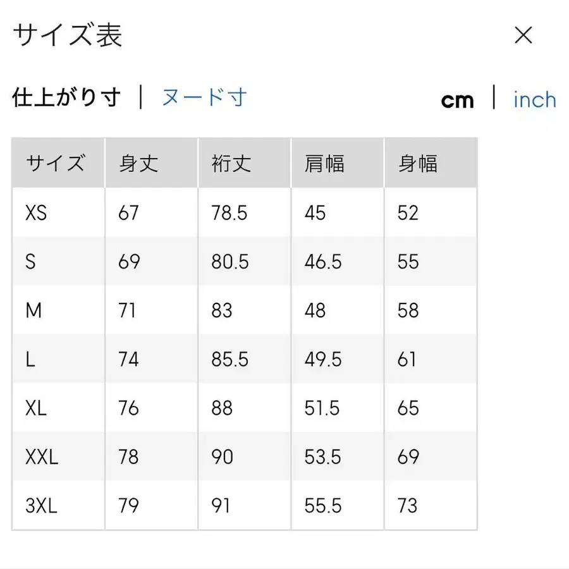Switch measurements to ヌード寸 view

pos(204,97)
